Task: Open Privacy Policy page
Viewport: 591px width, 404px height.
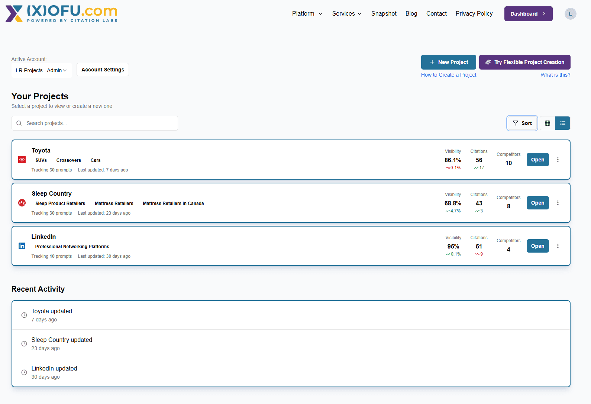Action: 474,14
